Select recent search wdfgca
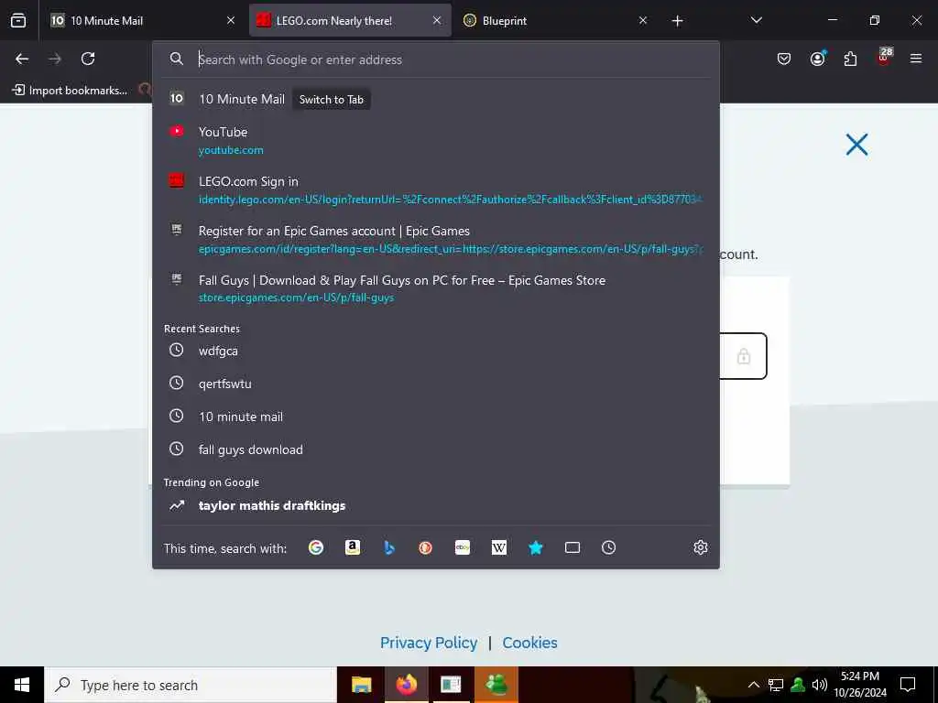938x703 pixels. (435, 351)
